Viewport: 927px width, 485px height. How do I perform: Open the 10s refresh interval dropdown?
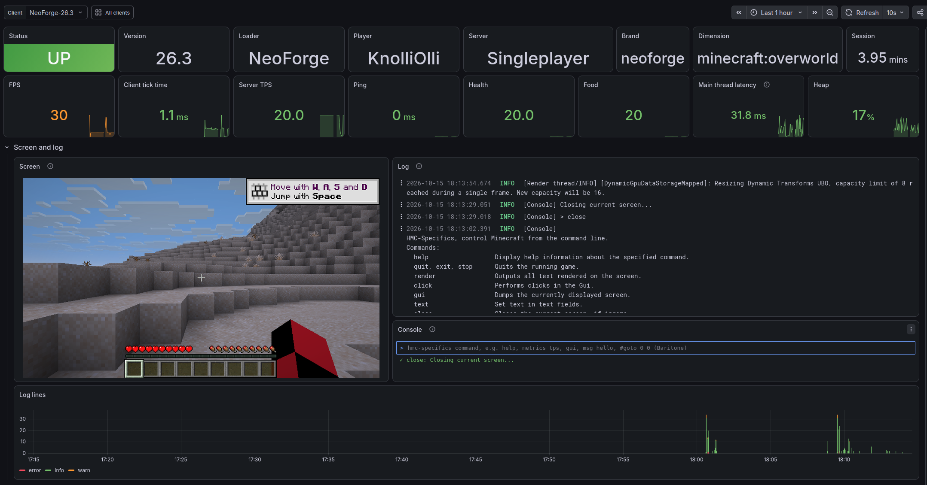tap(896, 13)
